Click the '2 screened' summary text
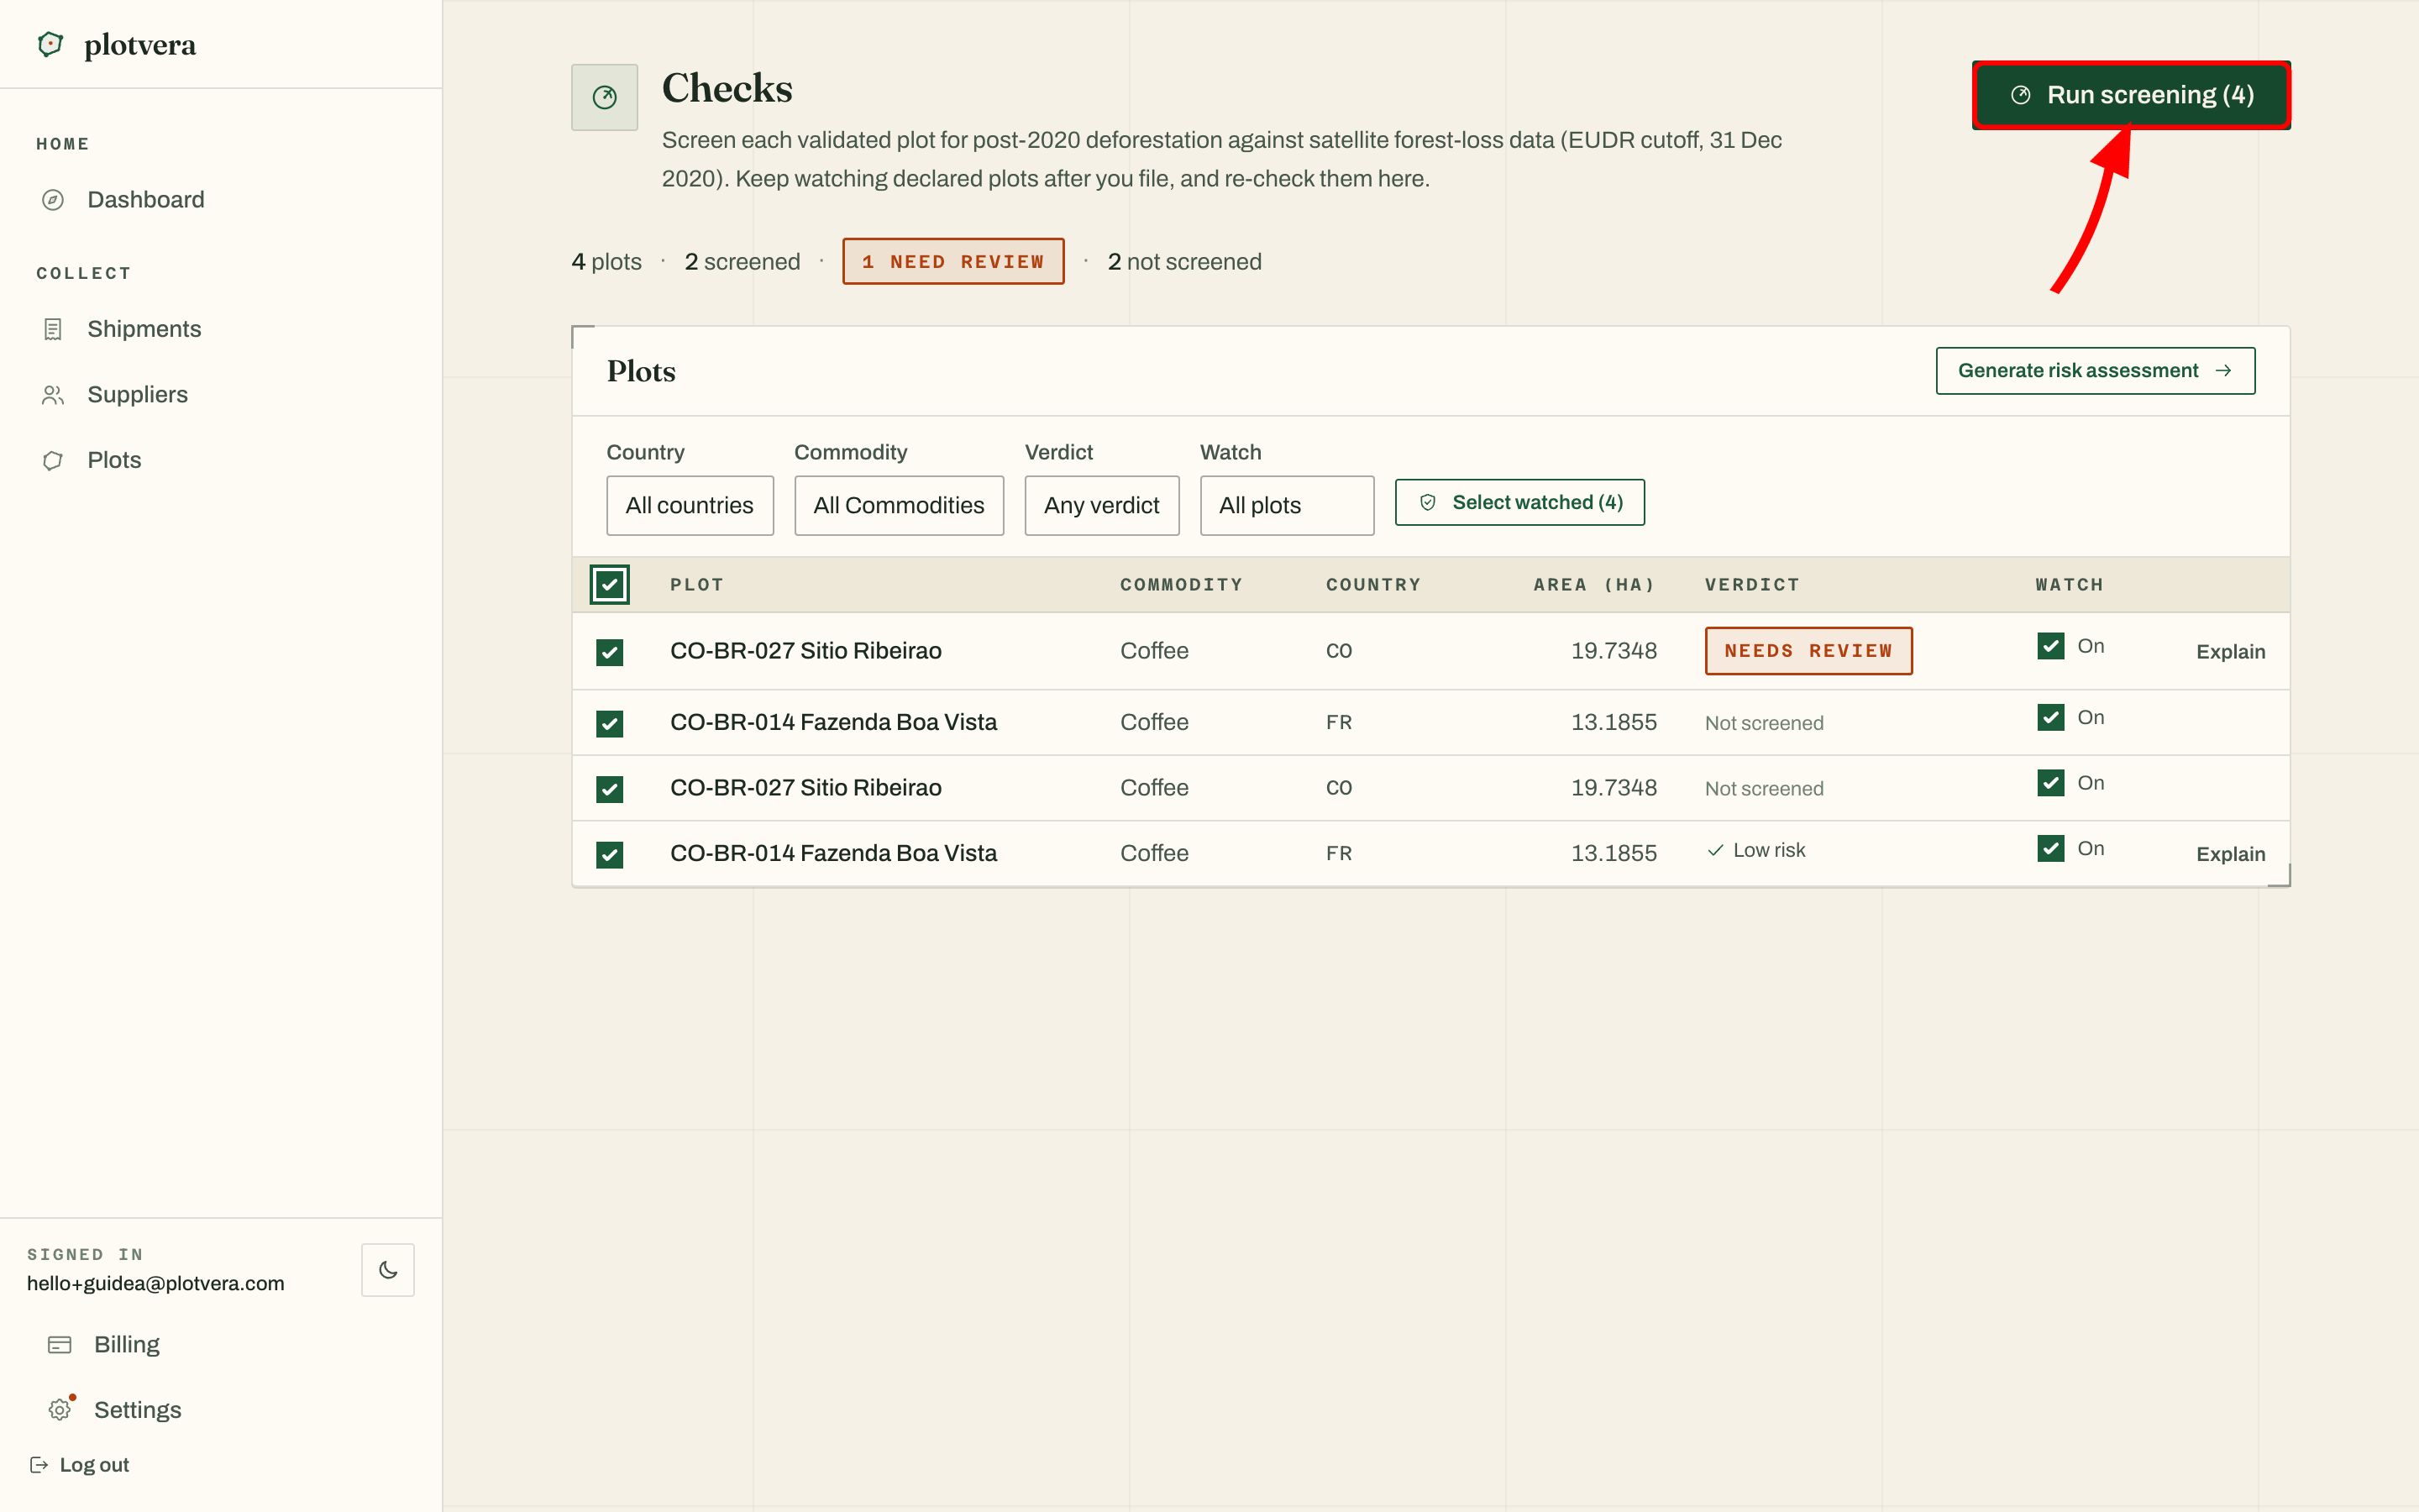Screen dimensions: 2419x1512 coord(742,262)
